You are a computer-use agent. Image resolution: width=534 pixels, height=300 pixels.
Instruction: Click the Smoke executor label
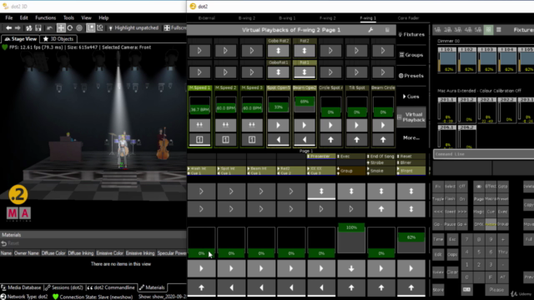click(381, 171)
